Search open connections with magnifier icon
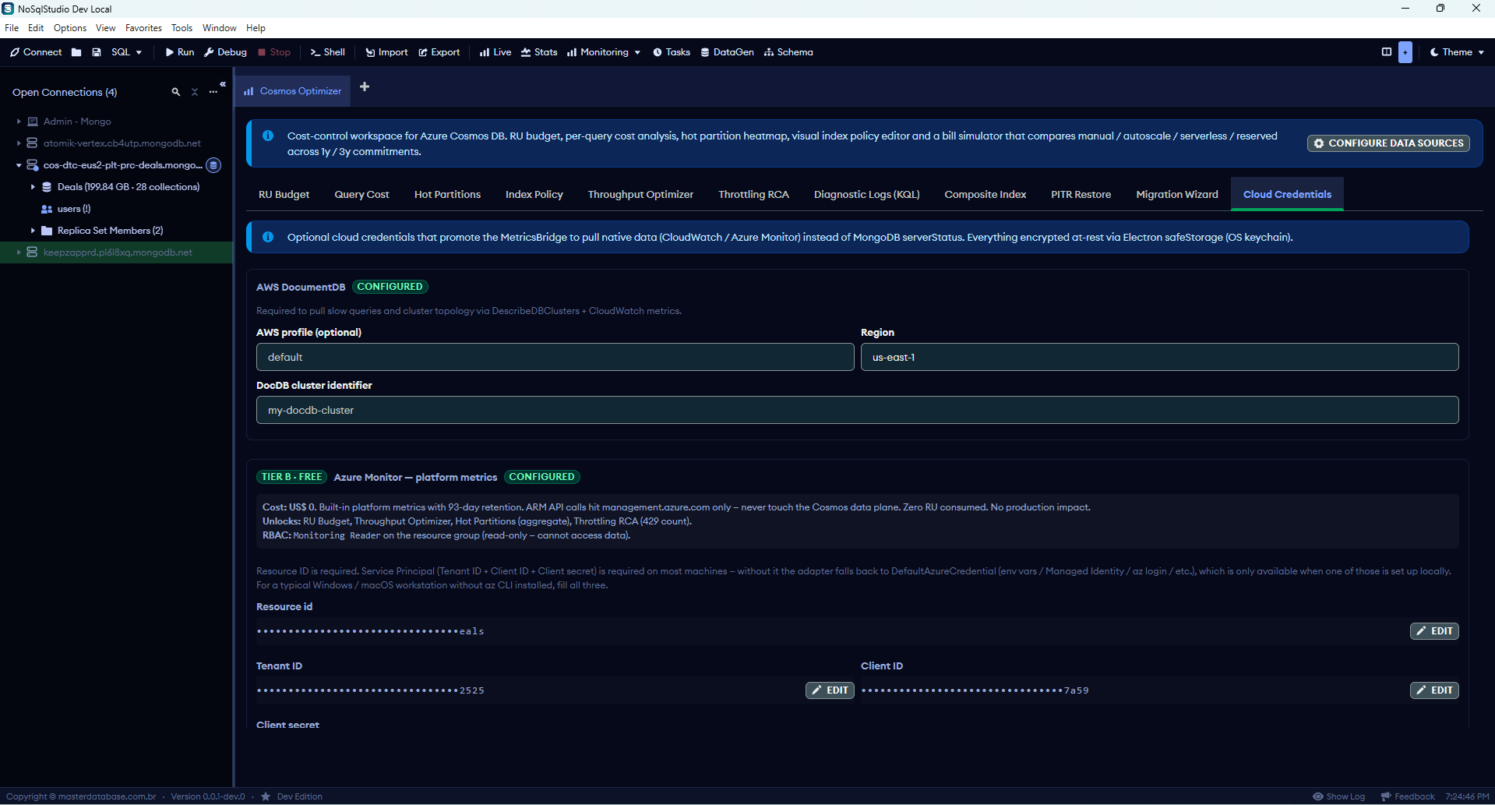 176,92
